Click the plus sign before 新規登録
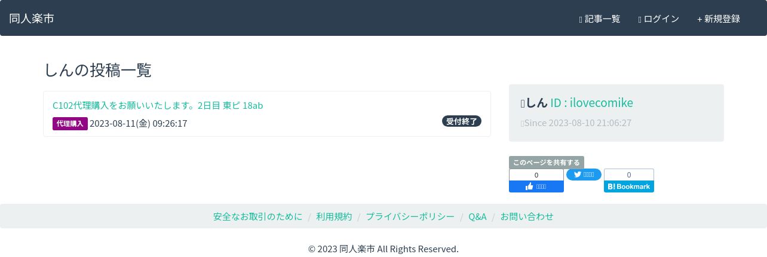767x257 pixels. tap(699, 19)
